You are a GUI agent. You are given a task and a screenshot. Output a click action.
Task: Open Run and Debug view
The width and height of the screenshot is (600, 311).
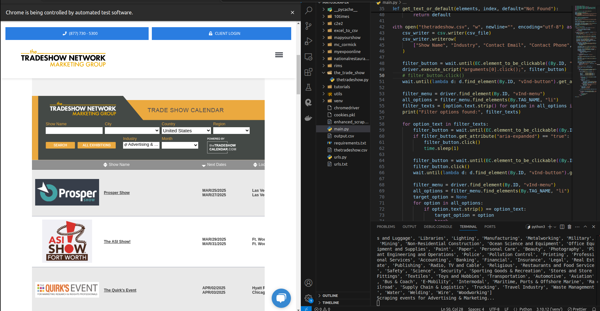coord(308,41)
